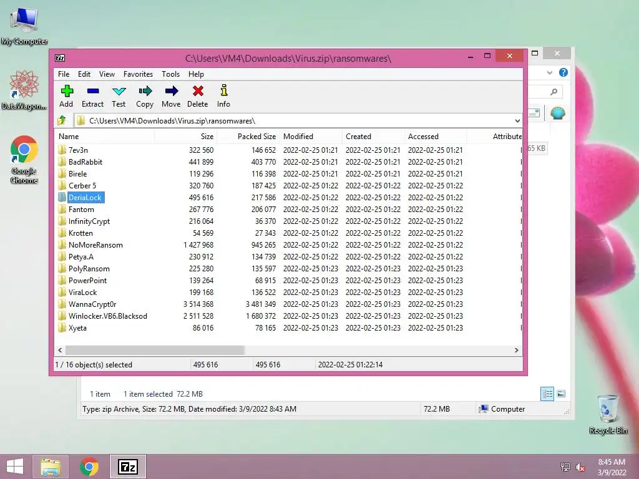This screenshot has height=479, width=639.
Task: Open the Recycle Bin
Action: 608,414
